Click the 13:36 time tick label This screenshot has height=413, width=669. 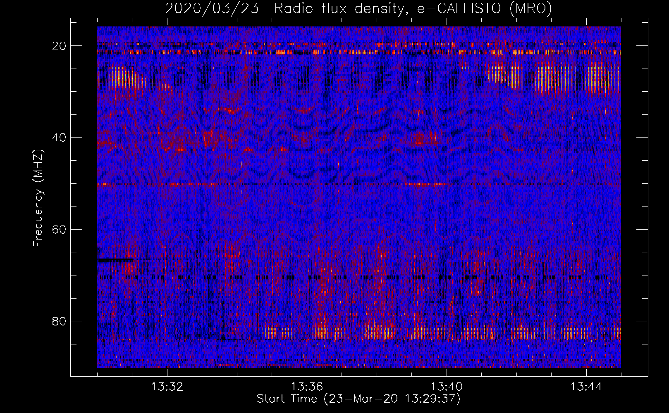click(x=307, y=387)
